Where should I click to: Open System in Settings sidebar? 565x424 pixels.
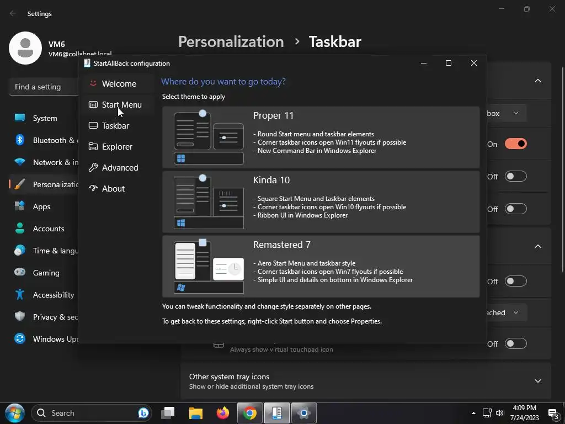44,118
